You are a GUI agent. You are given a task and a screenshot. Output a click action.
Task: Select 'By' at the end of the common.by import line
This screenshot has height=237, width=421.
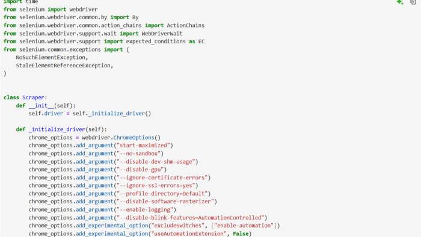[135, 17]
